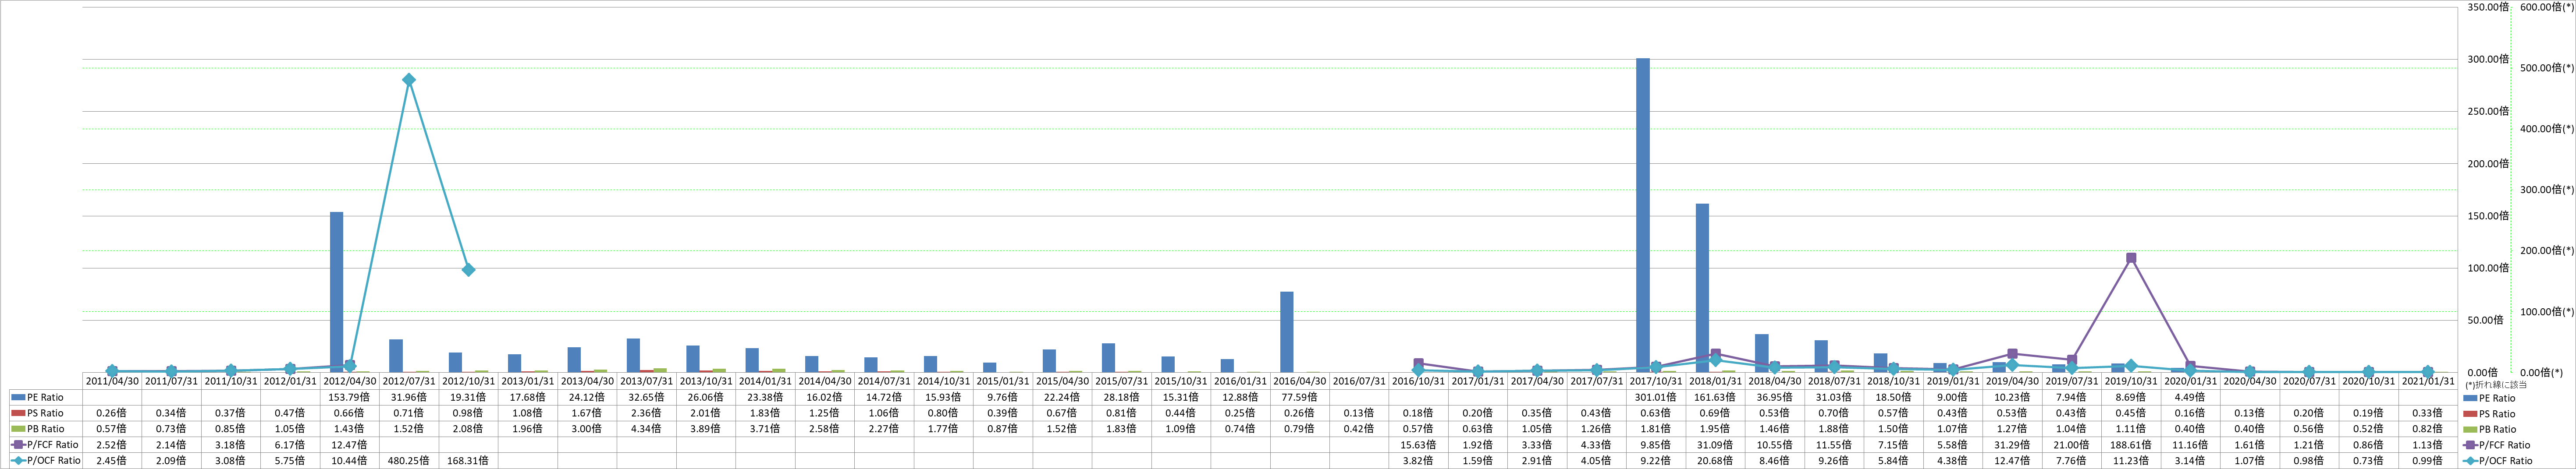
Task: Click the 600.00倍(*) secondary axis label
Action: (x=2547, y=6)
